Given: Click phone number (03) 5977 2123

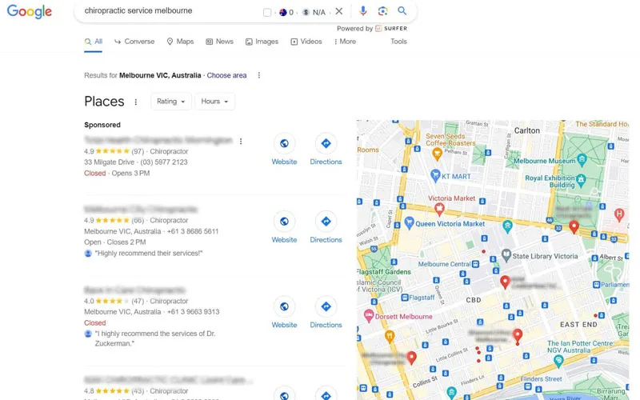Looking at the screenshot, I should point(164,162).
